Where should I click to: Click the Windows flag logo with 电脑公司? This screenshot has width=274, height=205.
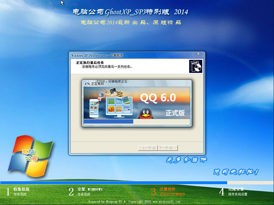(30, 156)
